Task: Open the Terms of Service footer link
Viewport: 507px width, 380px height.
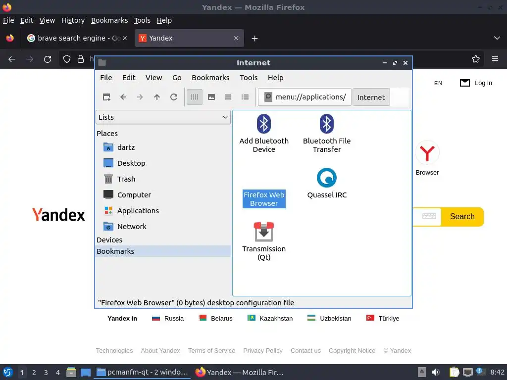Action: 212,351
